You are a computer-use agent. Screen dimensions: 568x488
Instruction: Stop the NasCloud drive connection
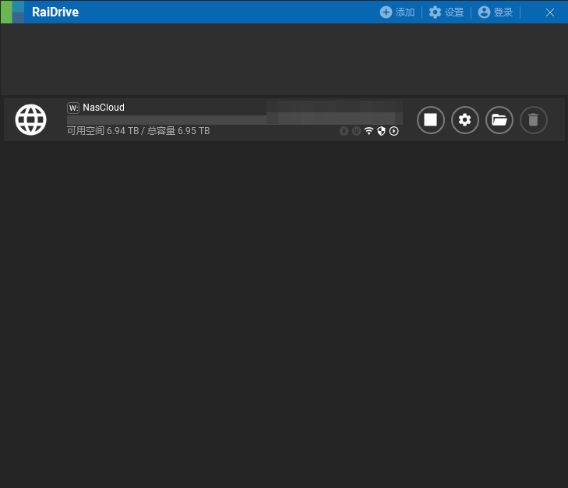[x=430, y=119]
